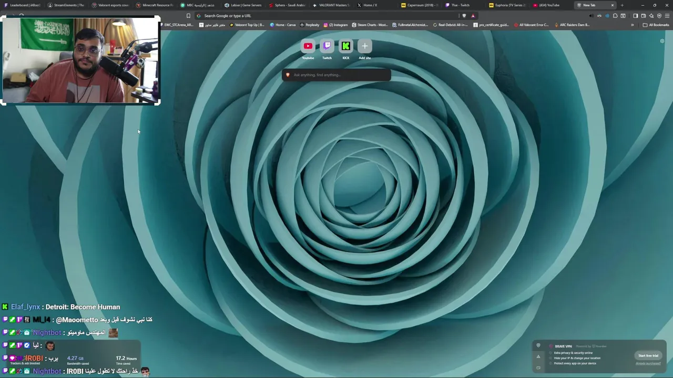Open a new browser tab with plus button
Screen dimensions: 673x378
pyautogui.click(x=622, y=5)
